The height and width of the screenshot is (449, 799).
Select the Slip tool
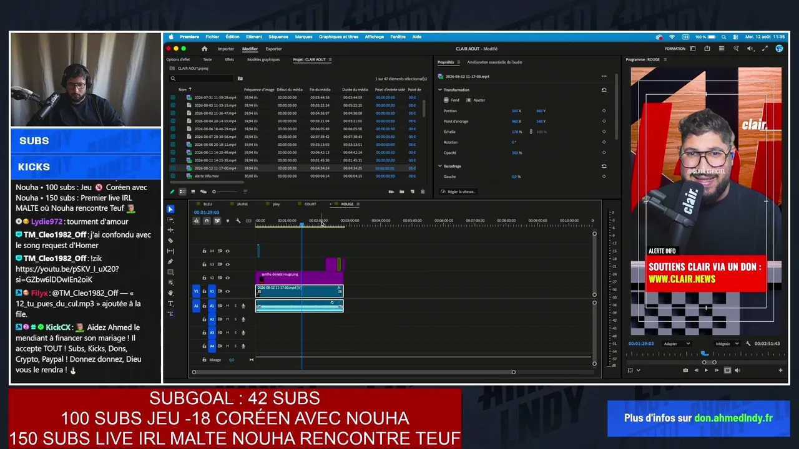coord(171,251)
